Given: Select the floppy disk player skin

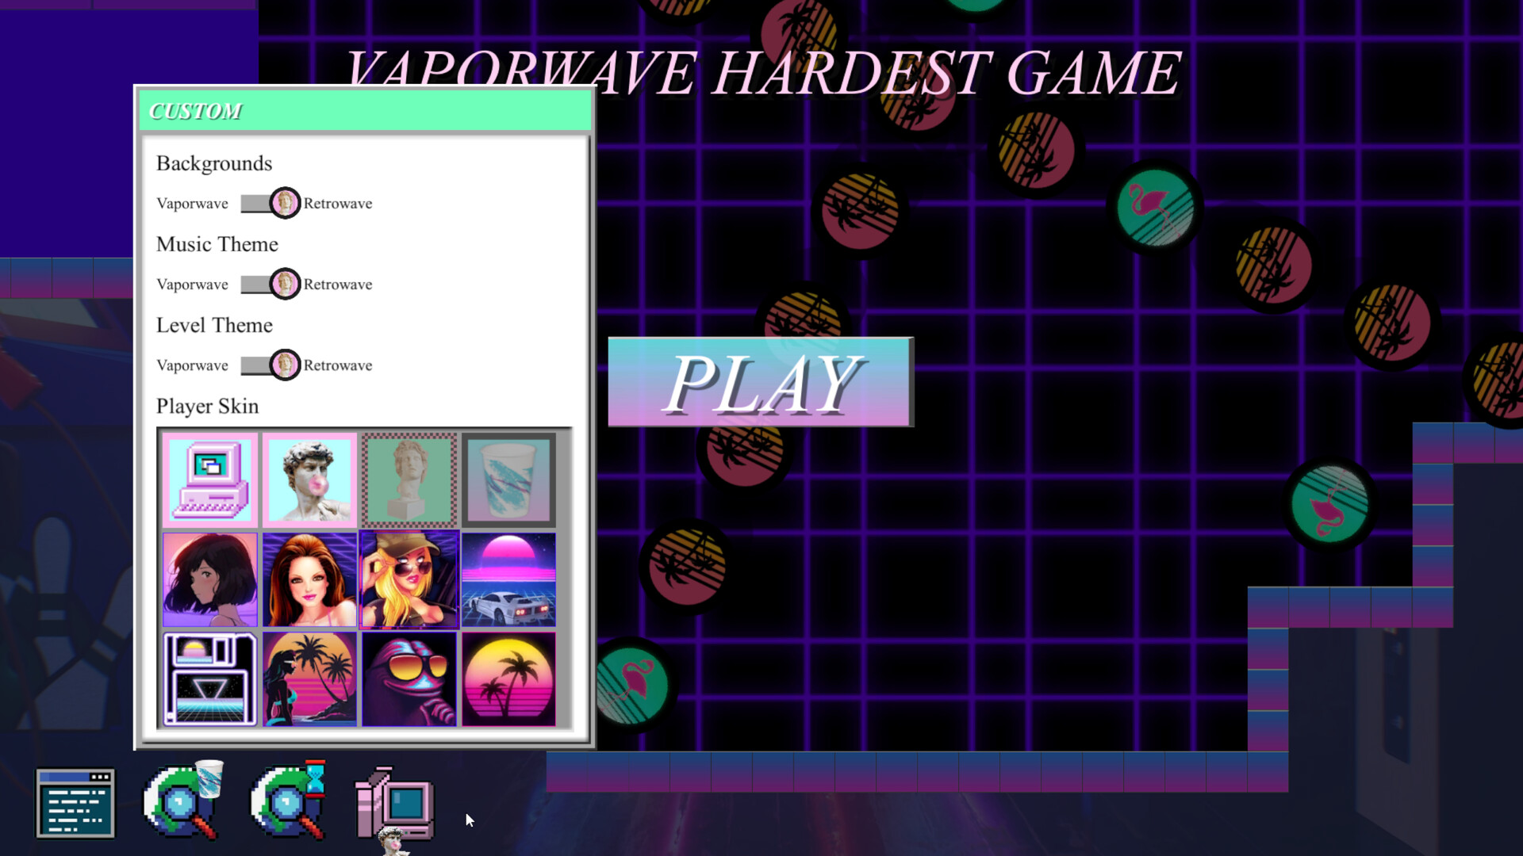Looking at the screenshot, I should (x=209, y=678).
